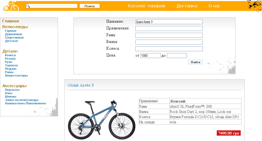Image resolution: width=262 pixels, height=141 pixels.
Task: Click the Цена label in filter form
Action: pos(111,55)
